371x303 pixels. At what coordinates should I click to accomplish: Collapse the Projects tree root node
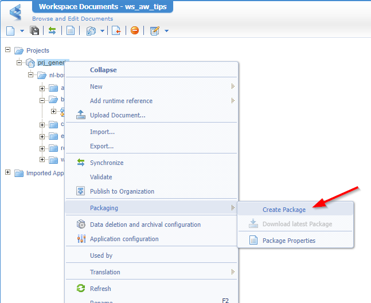pyautogui.click(x=8, y=50)
